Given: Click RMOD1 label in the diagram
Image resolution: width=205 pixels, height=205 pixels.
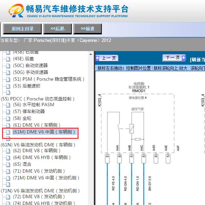Looking at the screenshot, I should 139,91.
